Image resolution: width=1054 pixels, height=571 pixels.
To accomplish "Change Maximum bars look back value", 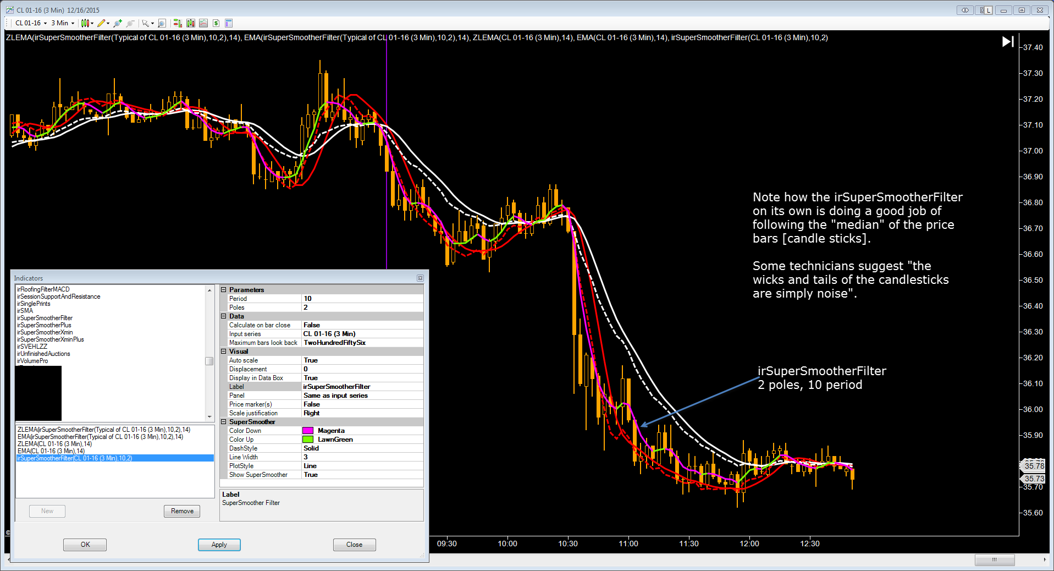I will pos(363,343).
